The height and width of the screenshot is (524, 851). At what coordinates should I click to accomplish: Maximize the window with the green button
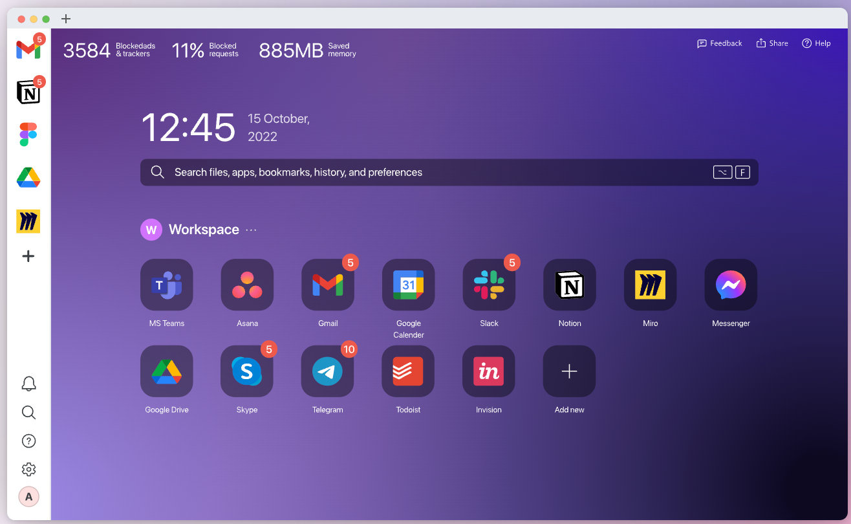coord(46,19)
